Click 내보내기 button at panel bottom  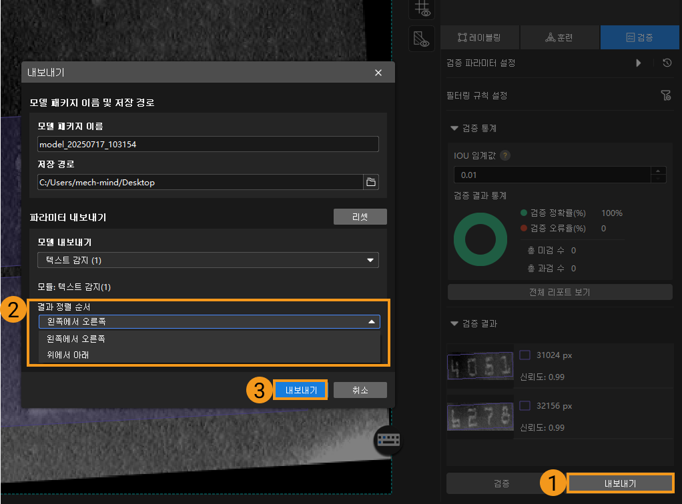point(620,483)
